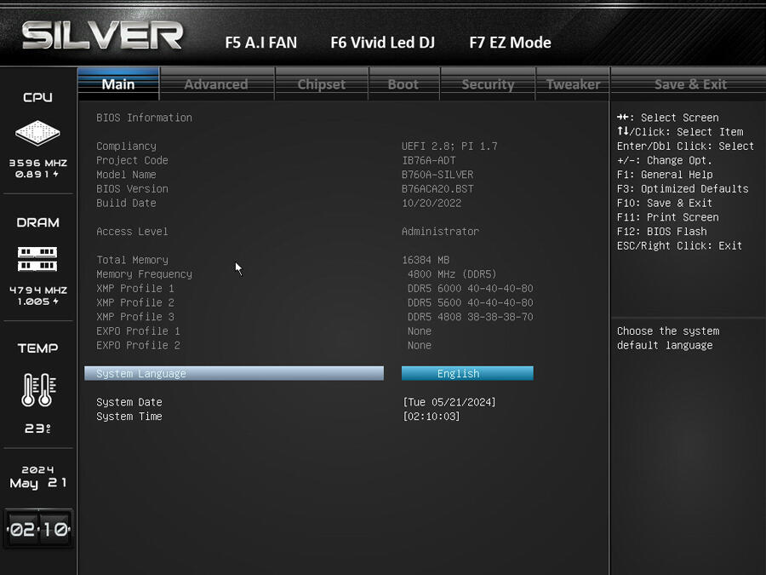Image resolution: width=766 pixels, height=575 pixels.
Task: Click the F12: BIOS Flash help line
Action: (x=661, y=231)
